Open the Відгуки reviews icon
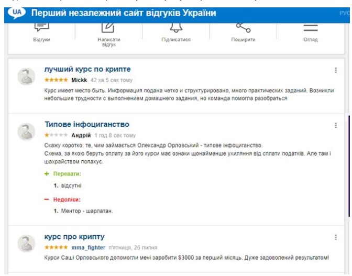352x276 pixels. point(41,27)
